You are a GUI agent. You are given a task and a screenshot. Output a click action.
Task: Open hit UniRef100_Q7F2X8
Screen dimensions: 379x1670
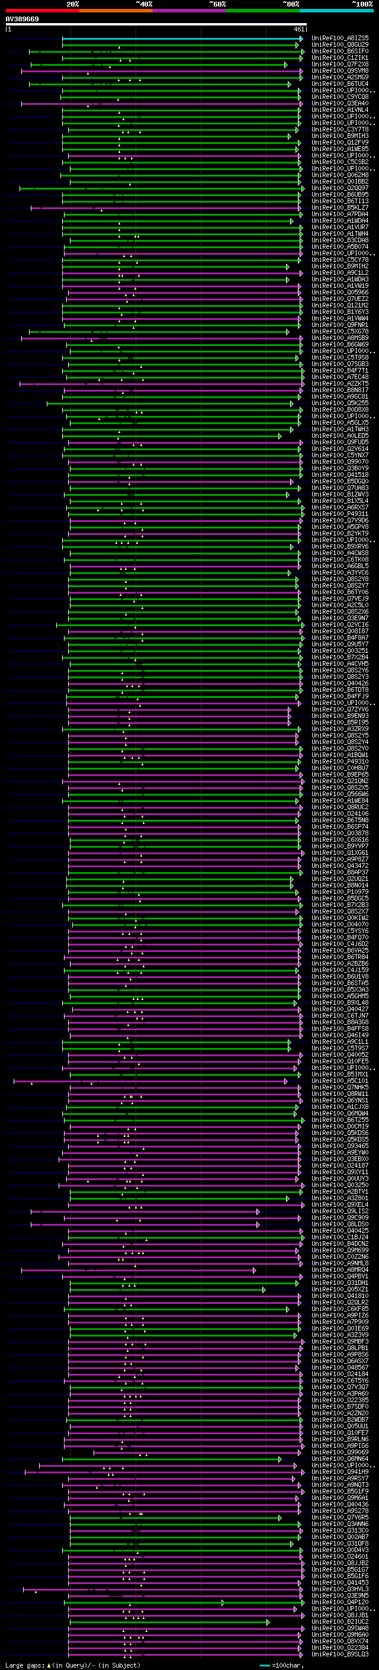click(x=340, y=65)
